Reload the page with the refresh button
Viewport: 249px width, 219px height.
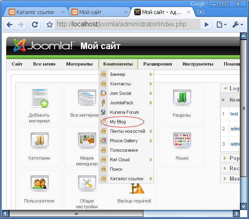point(35,25)
